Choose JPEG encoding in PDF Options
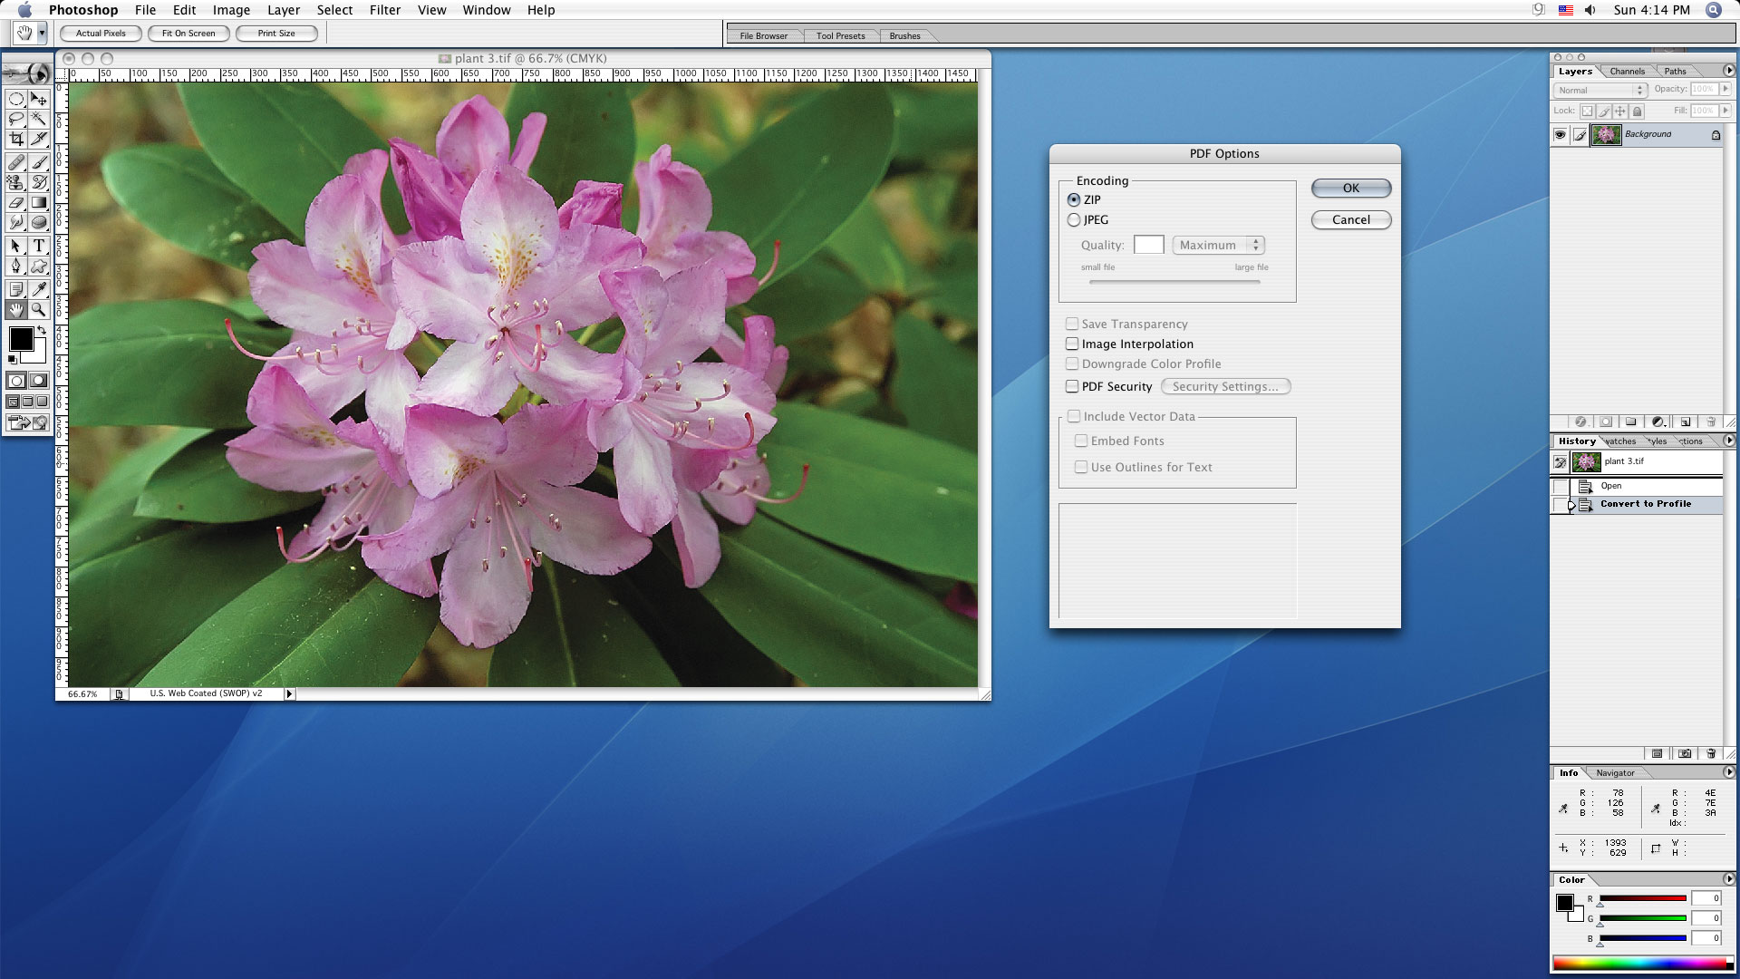 click(x=1073, y=219)
